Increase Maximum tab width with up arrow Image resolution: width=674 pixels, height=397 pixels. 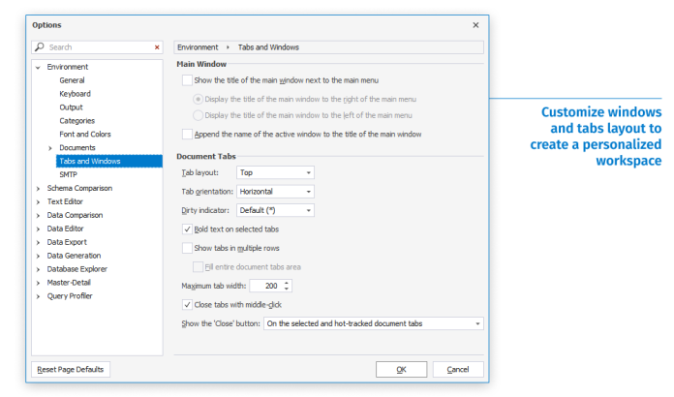point(287,283)
